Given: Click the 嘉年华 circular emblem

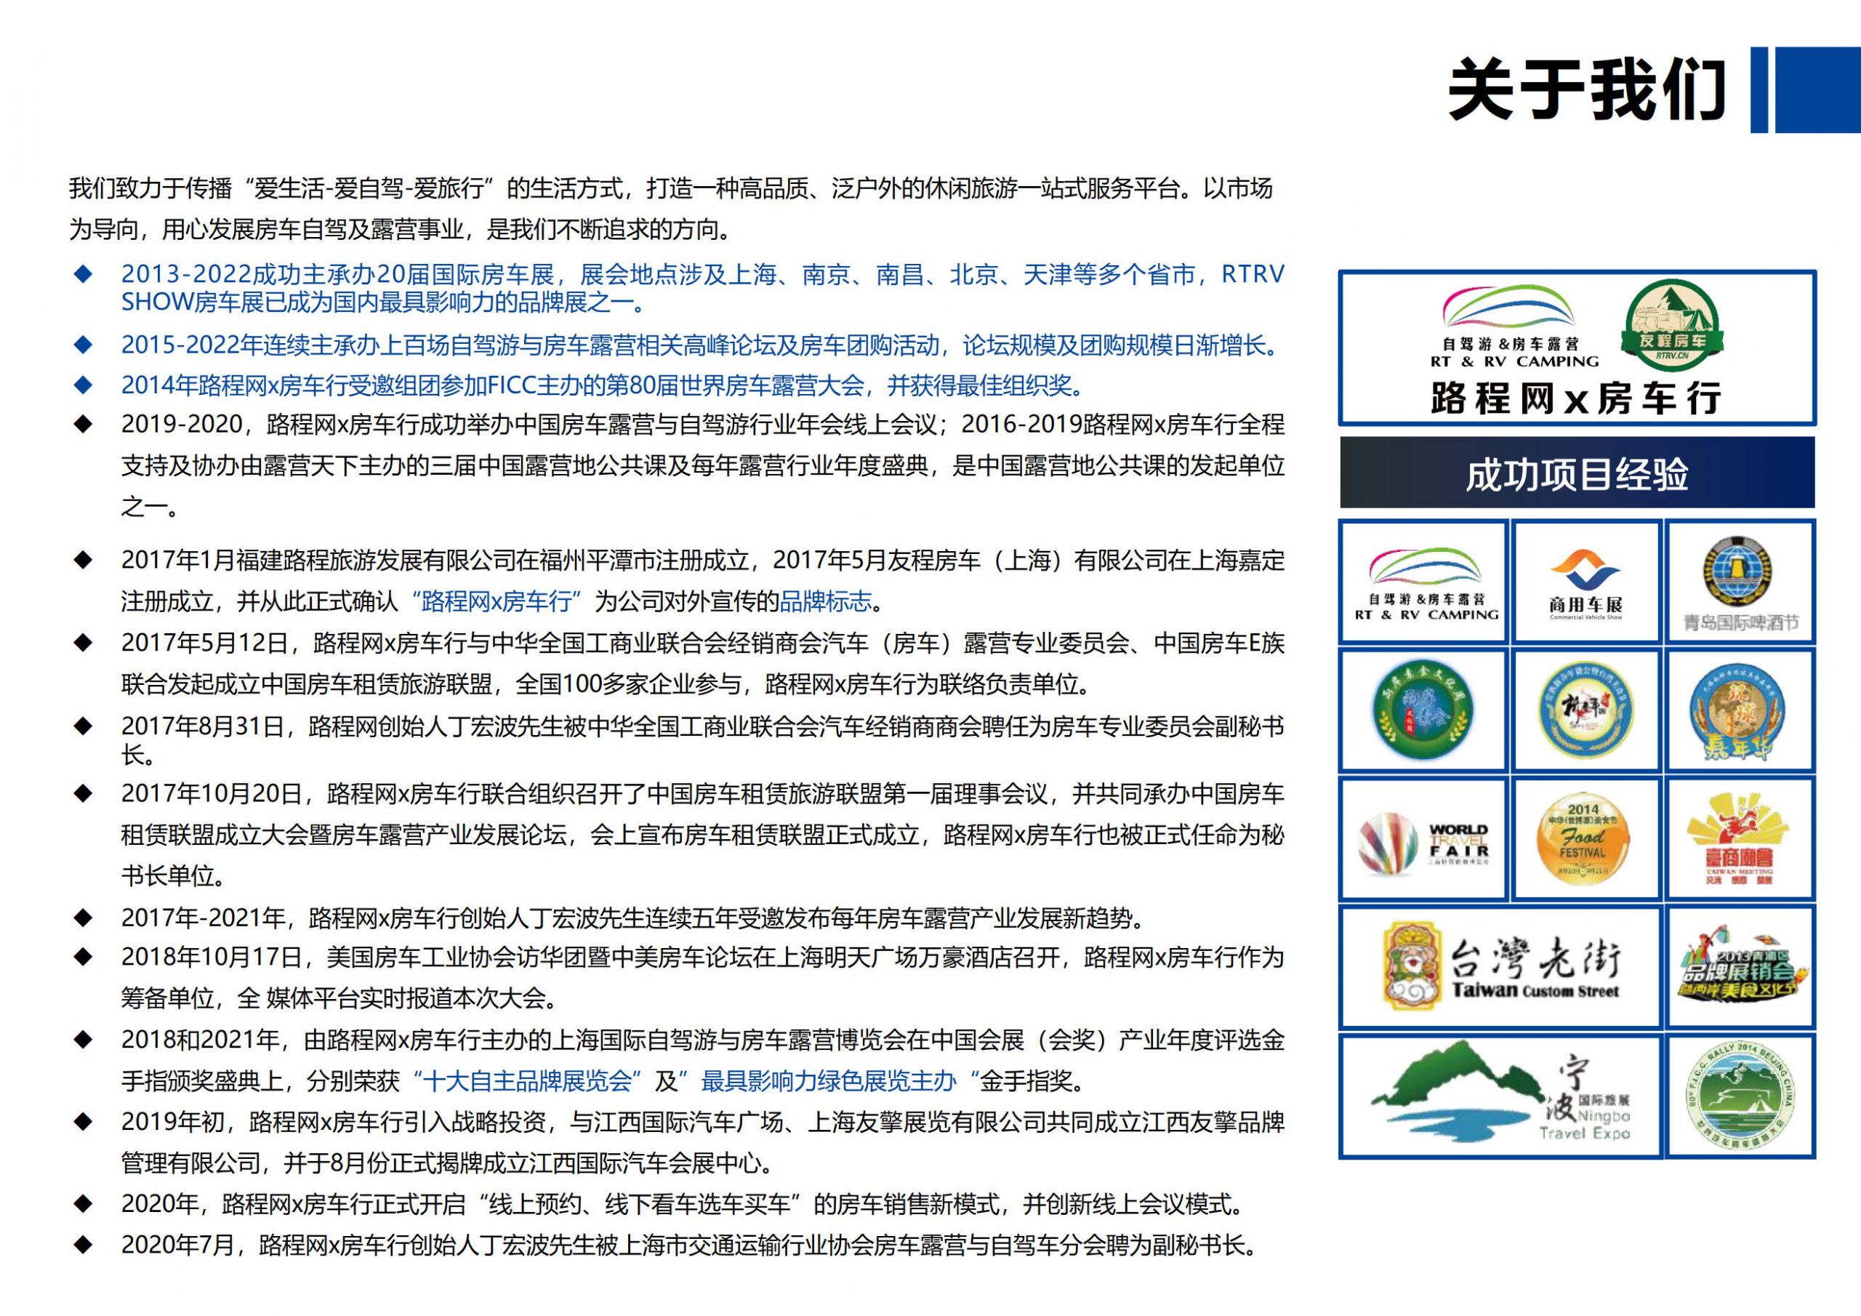Looking at the screenshot, I should click(1740, 710).
